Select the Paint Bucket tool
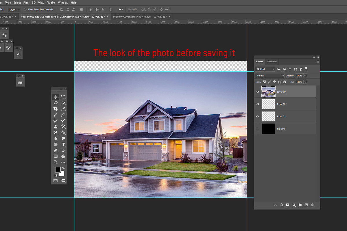The width and height of the screenshot is (347, 231). pyautogui.click(x=63, y=133)
